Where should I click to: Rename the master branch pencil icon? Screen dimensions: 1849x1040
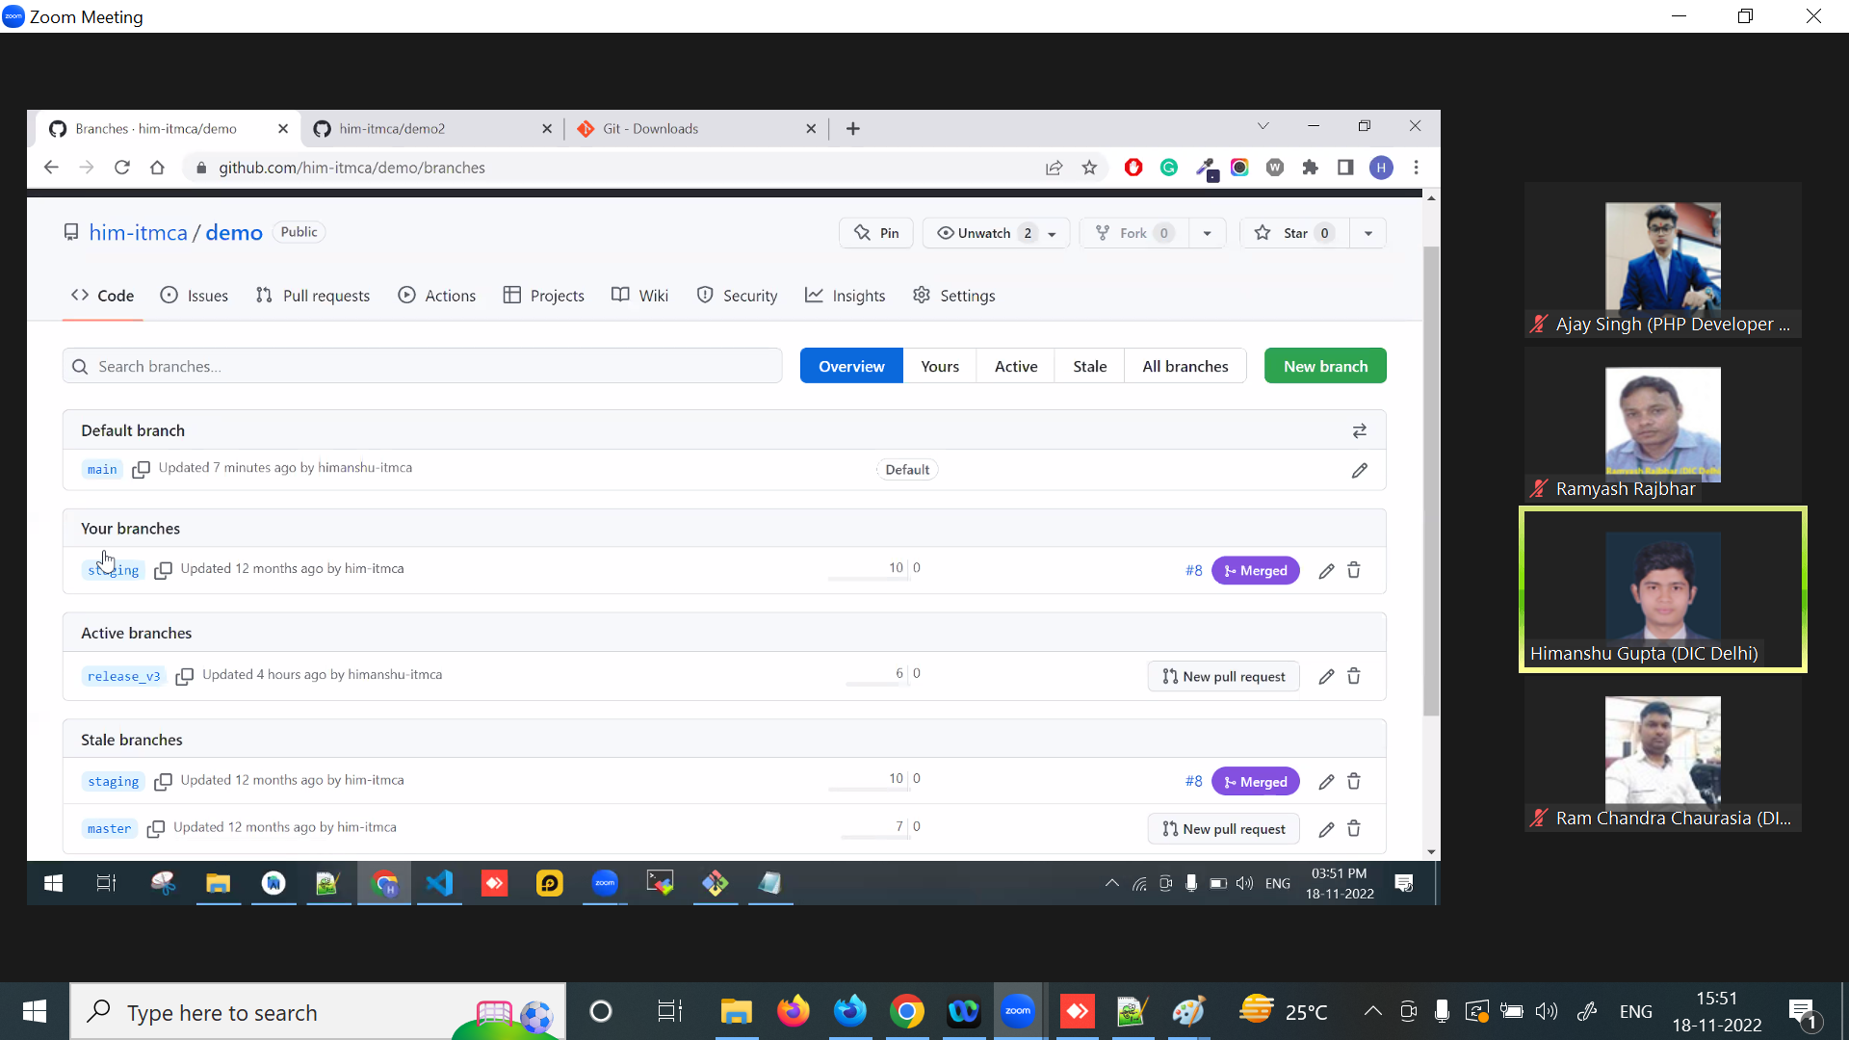1326,829
